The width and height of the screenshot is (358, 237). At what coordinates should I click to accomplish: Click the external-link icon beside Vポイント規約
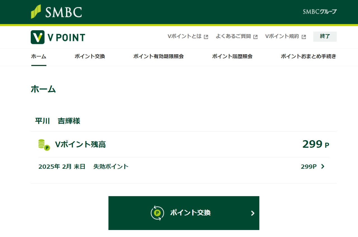pos(304,37)
